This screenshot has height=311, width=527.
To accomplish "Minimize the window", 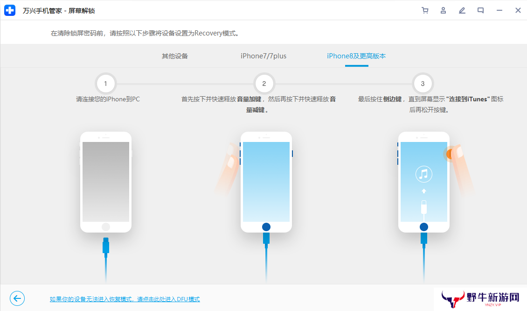I will tap(499, 10).
